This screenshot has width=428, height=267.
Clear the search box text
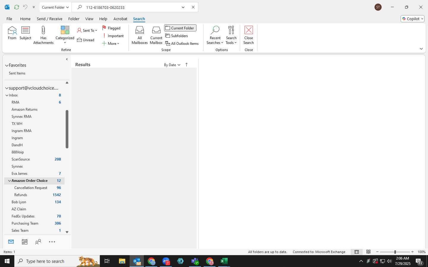click(x=193, y=7)
